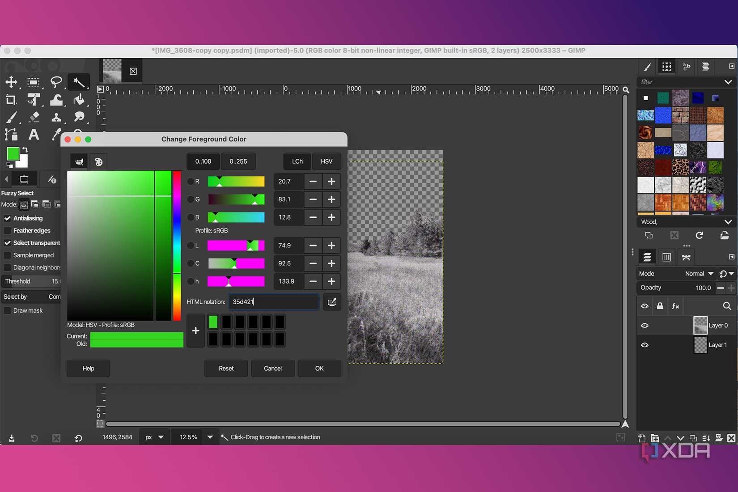Switch to the LCh tab
Viewport: 738px width, 492px height.
pos(296,161)
